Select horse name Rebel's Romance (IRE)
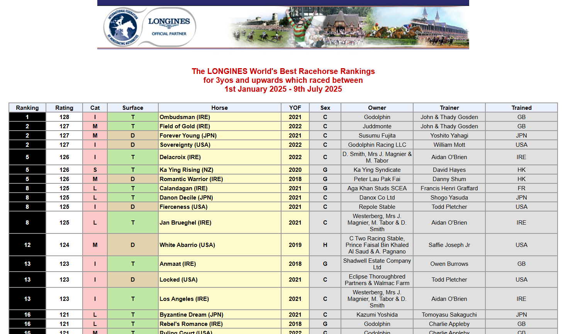Viewport: 568px width, 334px height. [191, 324]
